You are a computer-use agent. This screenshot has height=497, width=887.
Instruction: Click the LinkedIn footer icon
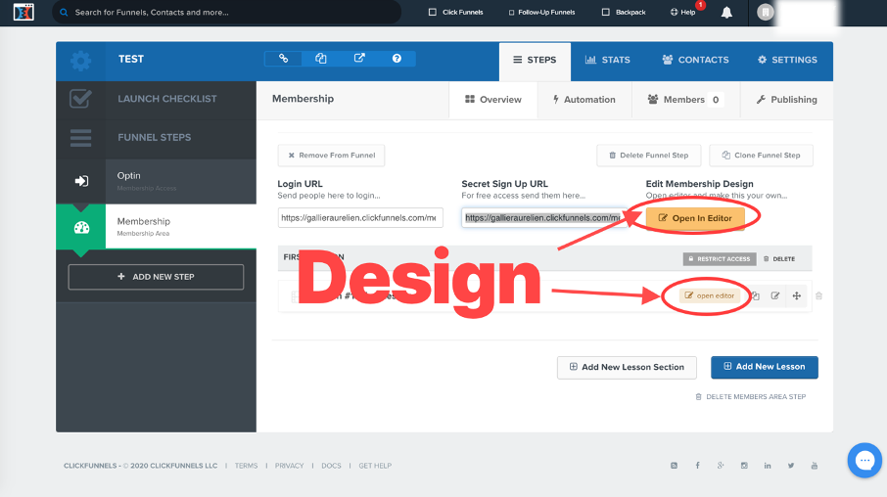[768, 466]
